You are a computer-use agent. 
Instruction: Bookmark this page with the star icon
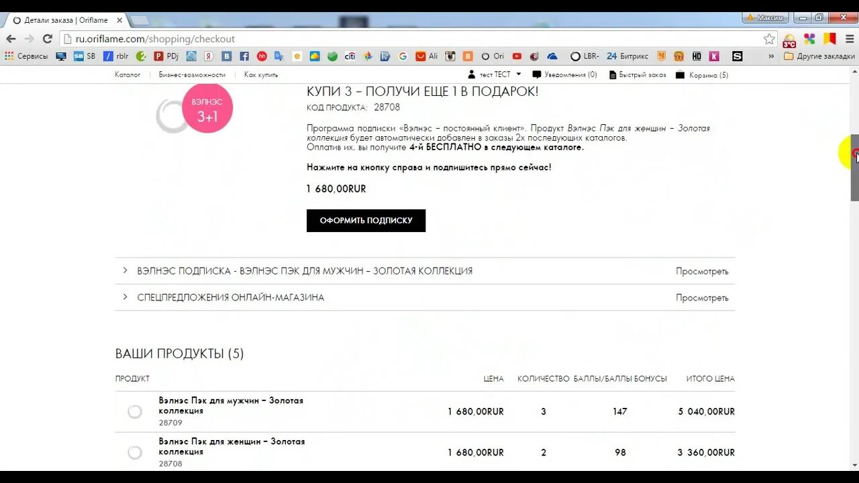click(x=769, y=39)
